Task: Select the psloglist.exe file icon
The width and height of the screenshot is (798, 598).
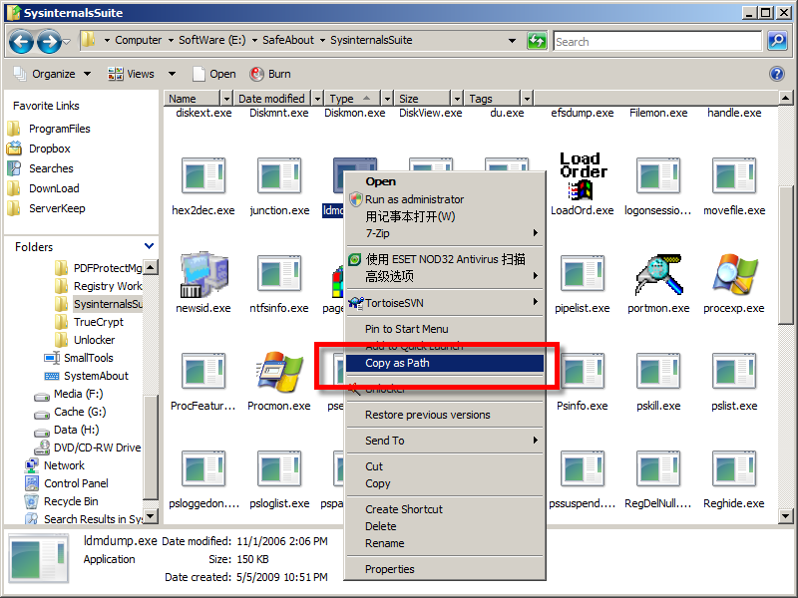Action: [279, 468]
